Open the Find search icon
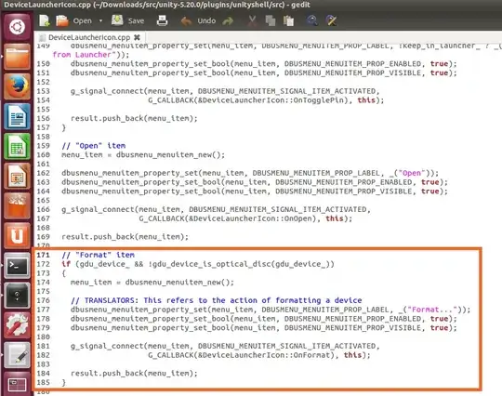 coord(311,20)
